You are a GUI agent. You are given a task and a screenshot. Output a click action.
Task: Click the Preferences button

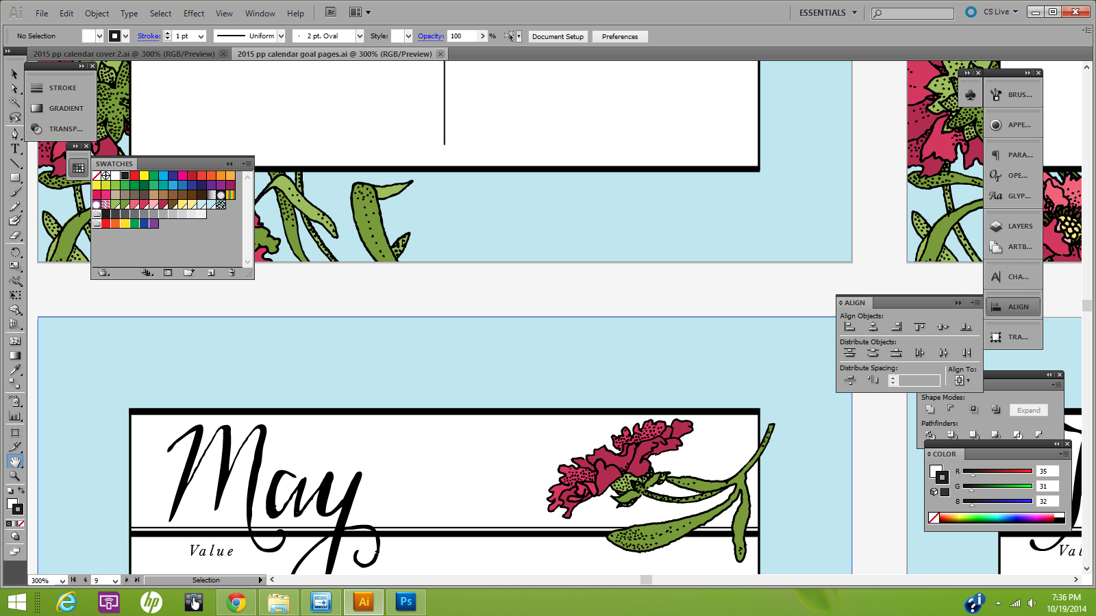point(620,37)
